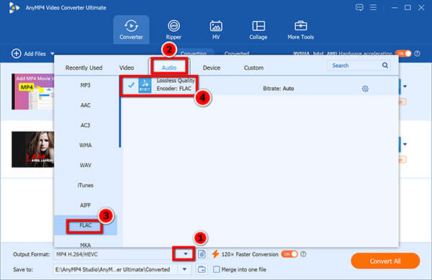This screenshot has height=280, width=432.
Task: Switch to the Audio tab
Action: 169,68
